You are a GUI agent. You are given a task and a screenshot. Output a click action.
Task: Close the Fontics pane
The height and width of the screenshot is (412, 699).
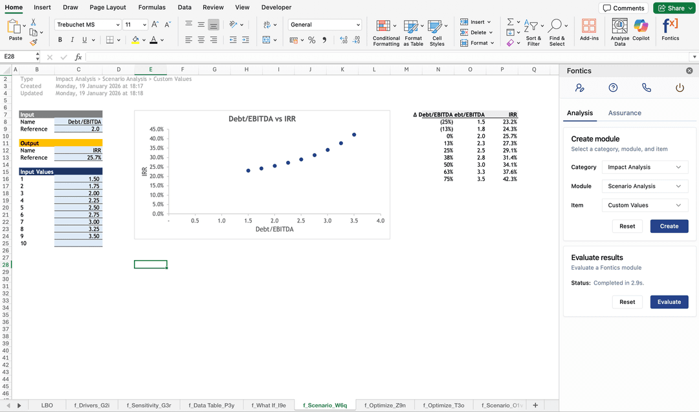(x=689, y=70)
